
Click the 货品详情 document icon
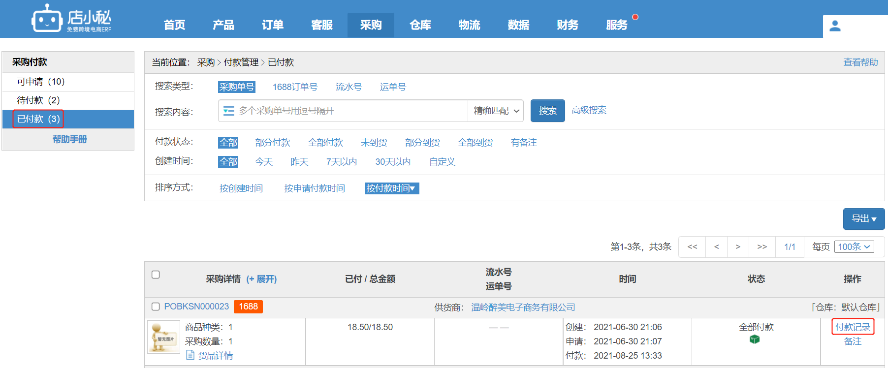click(190, 355)
